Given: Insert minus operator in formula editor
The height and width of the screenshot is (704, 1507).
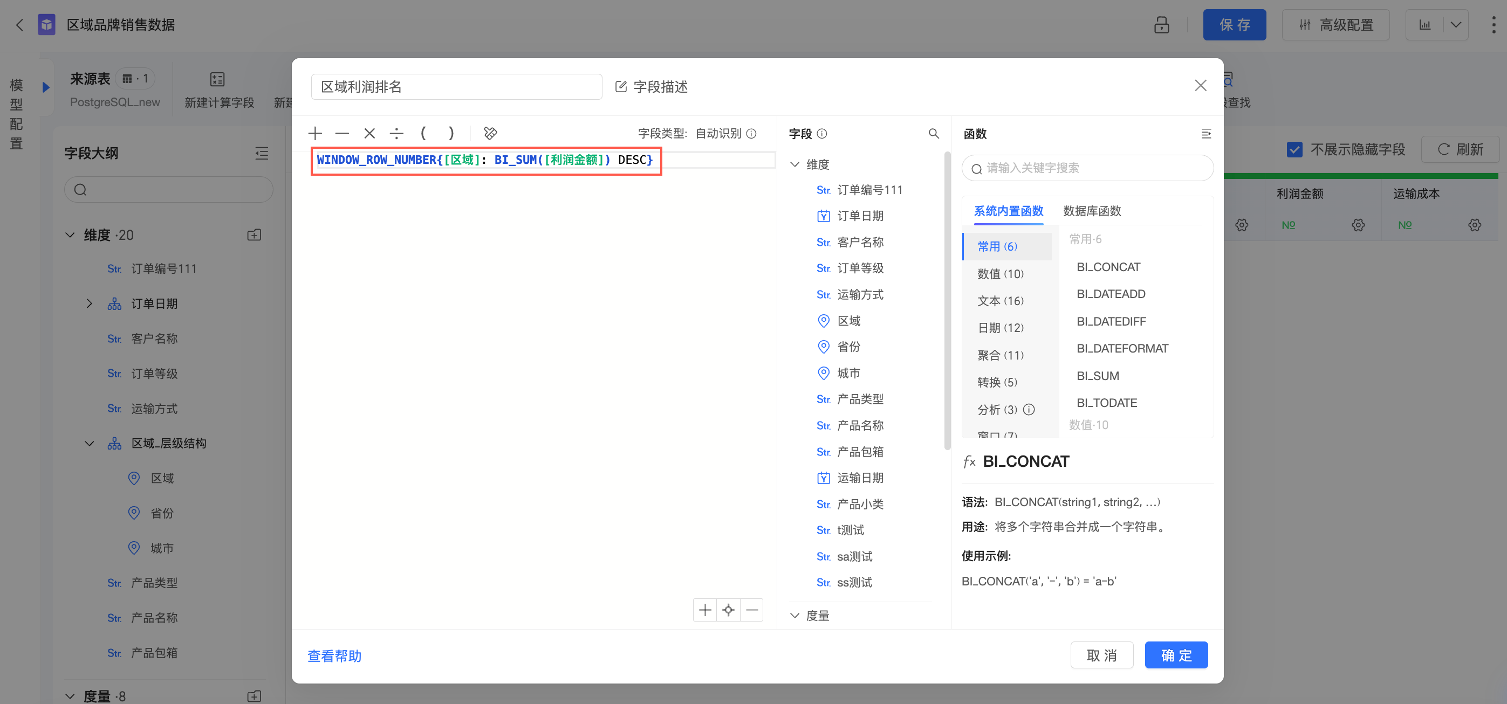Looking at the screenshot, I should pos(342,133).
